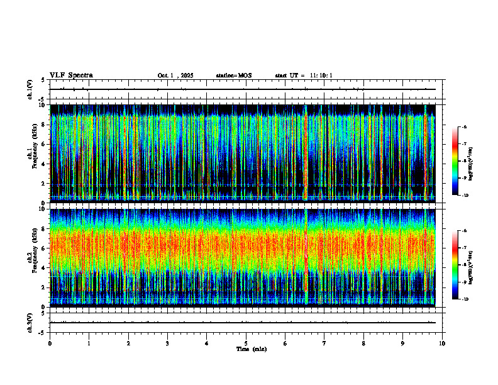Screen dimensions: 498x385
Task: Click time axis tick label "0"
Action: (50, 343)
